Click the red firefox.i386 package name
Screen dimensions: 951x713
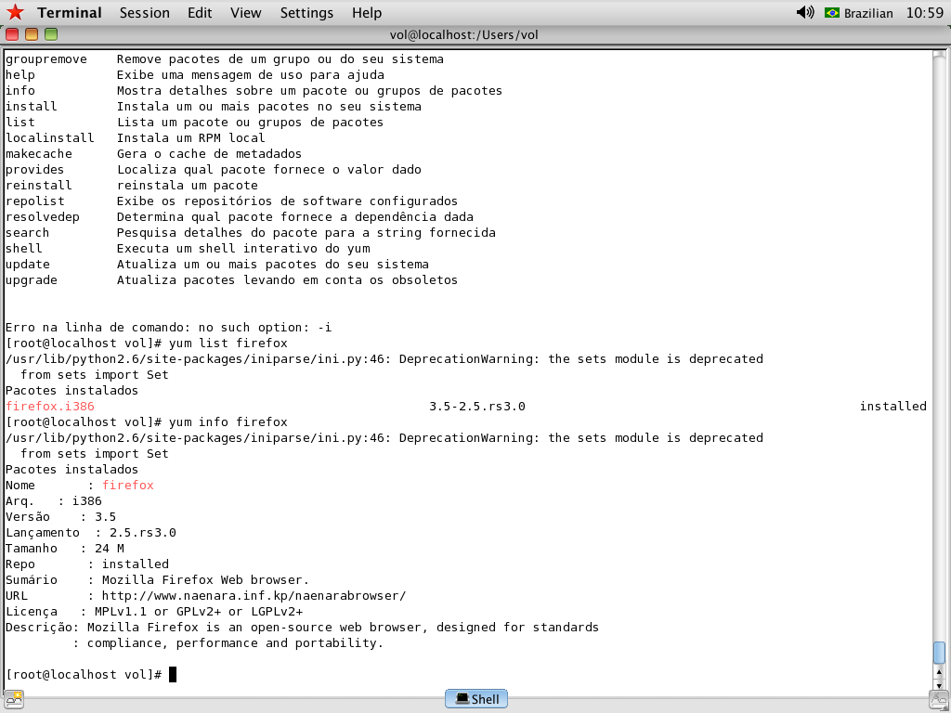click(50, 407)
